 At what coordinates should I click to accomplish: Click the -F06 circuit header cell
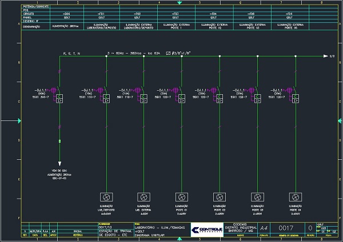(289, 12)
